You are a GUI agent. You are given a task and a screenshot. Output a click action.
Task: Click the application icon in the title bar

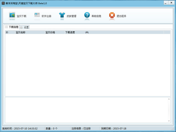[3, 3]
